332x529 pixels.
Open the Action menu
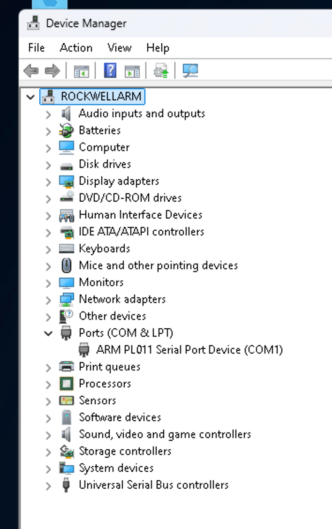pyautogui.click(x=76, y=47)
